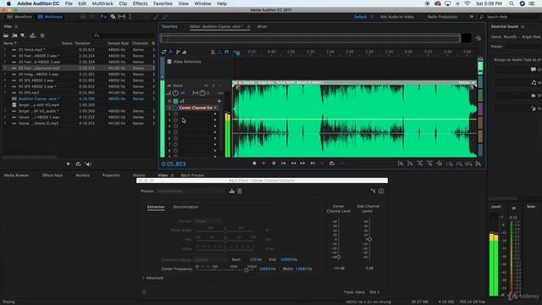
Task: Click the Rewind button in transport
Action: click(x=293, y=164)
